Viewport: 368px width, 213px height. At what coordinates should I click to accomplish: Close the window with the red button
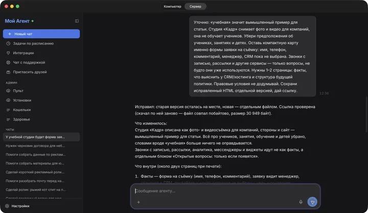coord(6,6)
